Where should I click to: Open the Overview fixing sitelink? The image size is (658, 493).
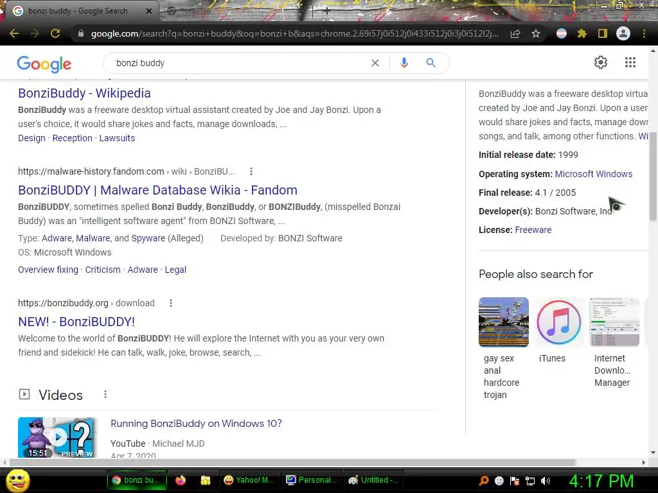click(48, 270)
